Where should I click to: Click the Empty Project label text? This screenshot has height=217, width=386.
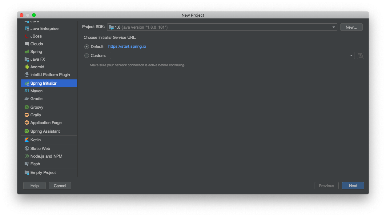(43, 173)
